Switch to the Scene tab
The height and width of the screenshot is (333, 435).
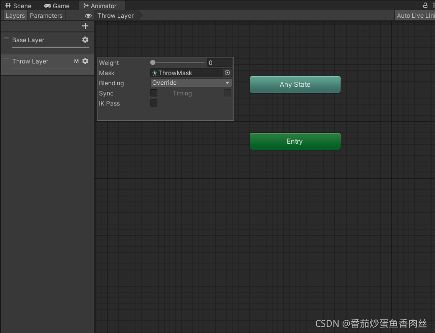tap(18, 6)
